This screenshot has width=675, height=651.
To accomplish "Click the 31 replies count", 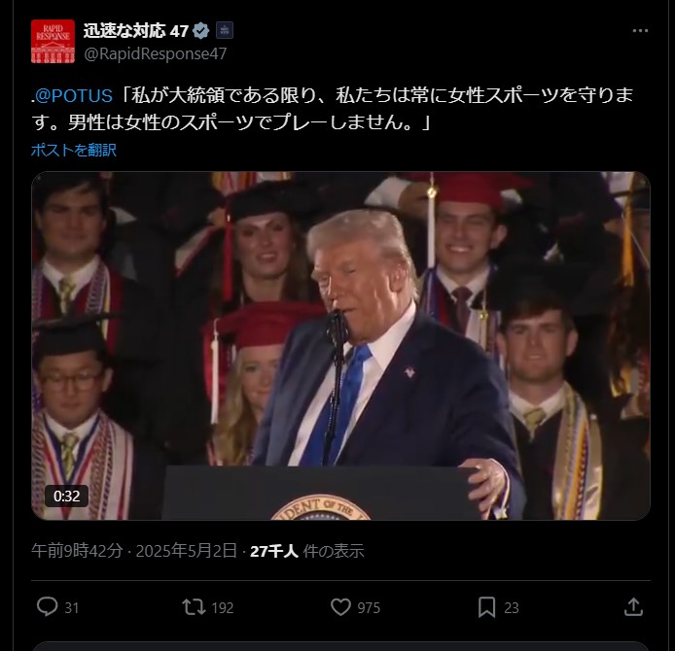I will pos(72,607).
